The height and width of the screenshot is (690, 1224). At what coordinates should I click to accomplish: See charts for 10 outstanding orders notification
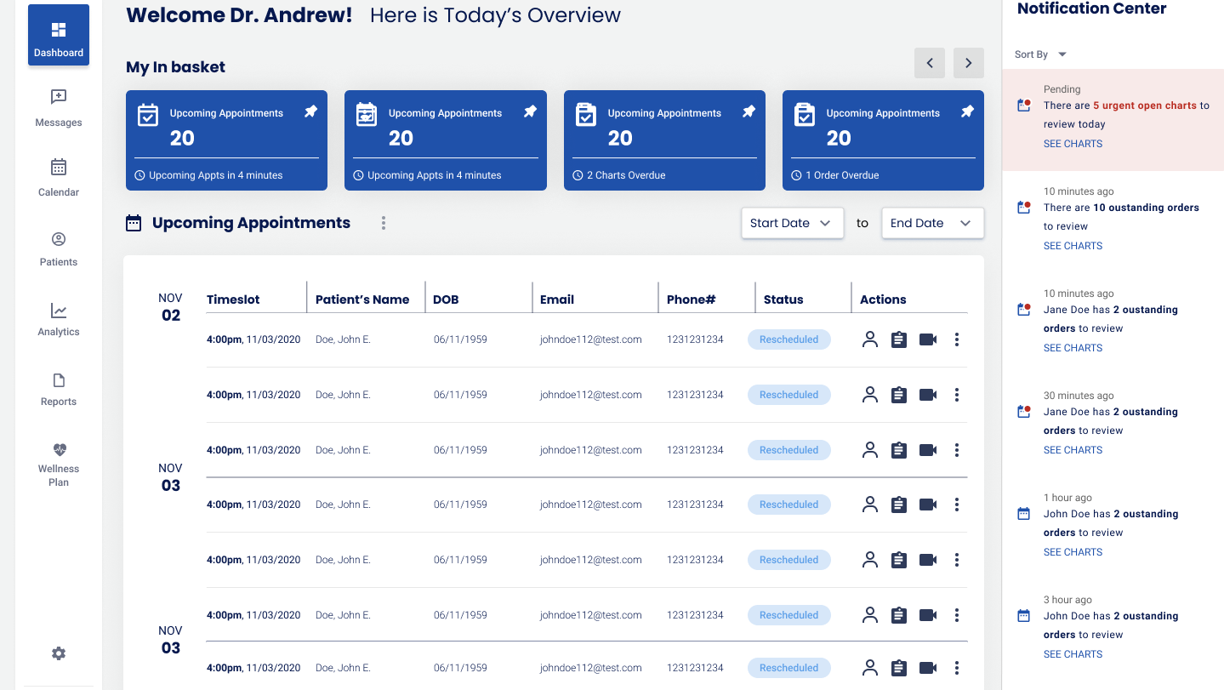pos(1073,246)
